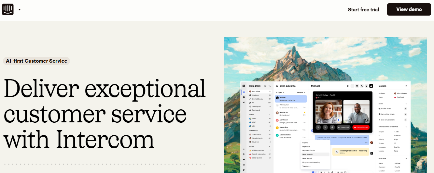Viewport: 434px width, 173px height.
Task: Click the red End call for all button
Action: (361, 128)
